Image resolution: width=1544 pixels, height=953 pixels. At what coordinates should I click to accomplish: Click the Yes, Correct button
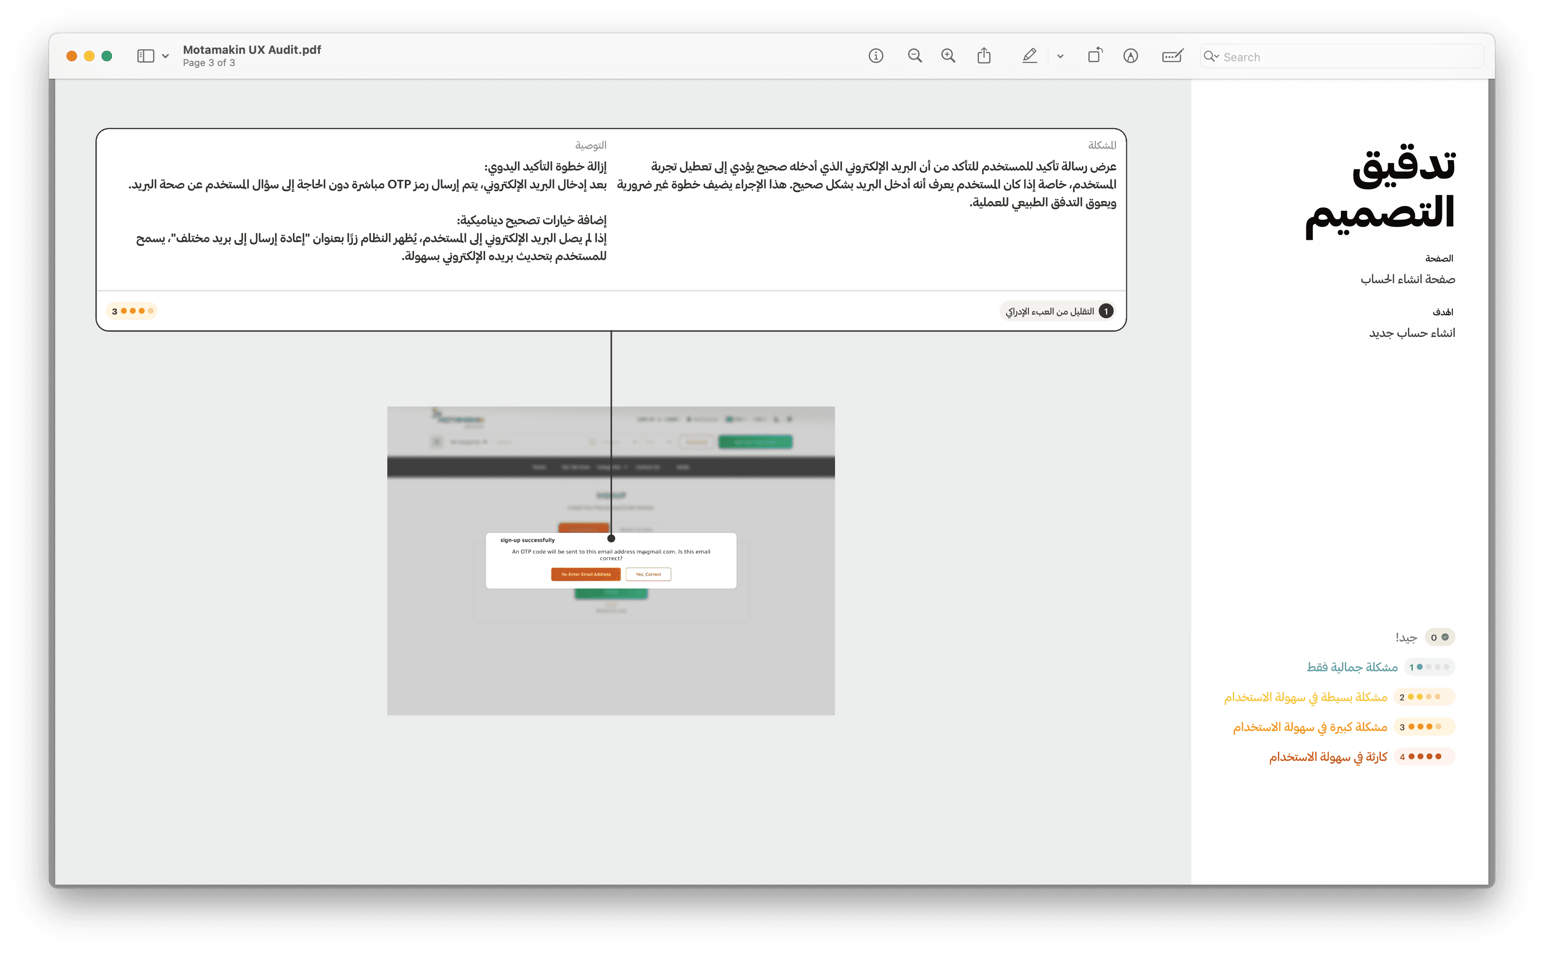[x=648, y=574]
